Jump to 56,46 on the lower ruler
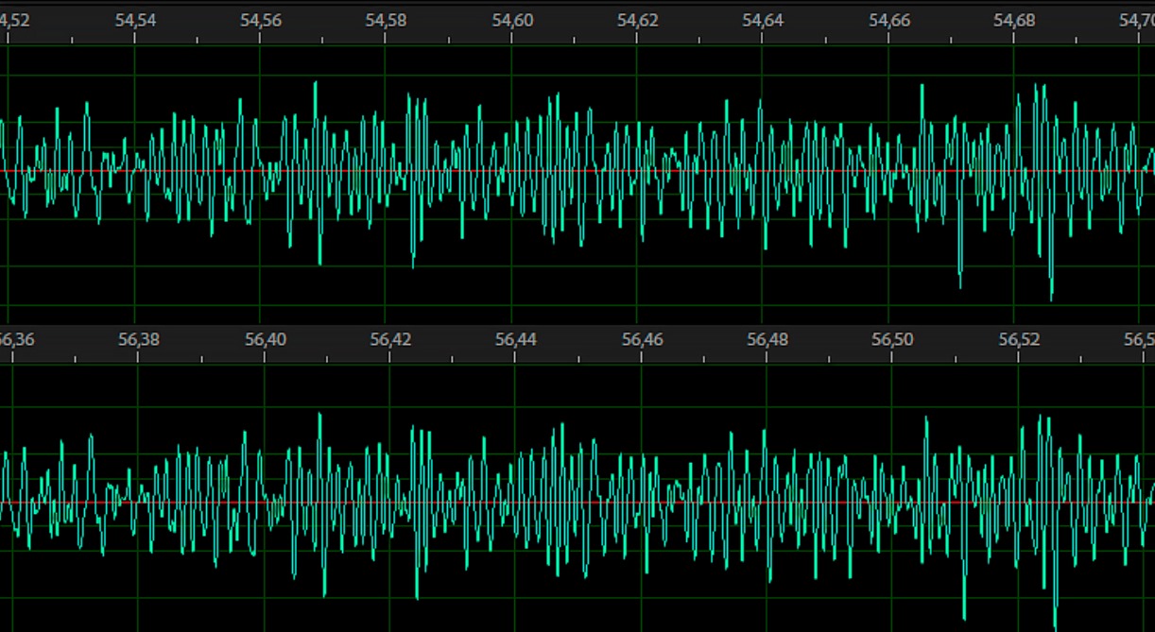Viewport: 1155px width, 632px height. (x=641, y=339)
